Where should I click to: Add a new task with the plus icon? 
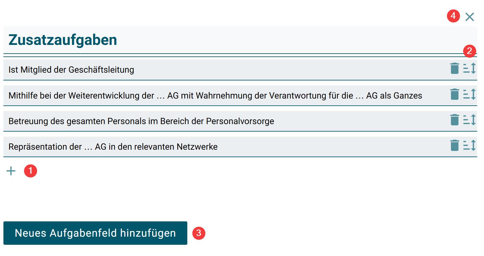[11, 171]
